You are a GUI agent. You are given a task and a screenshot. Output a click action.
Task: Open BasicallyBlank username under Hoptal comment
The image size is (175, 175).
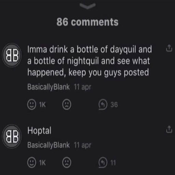click(49, 145)
